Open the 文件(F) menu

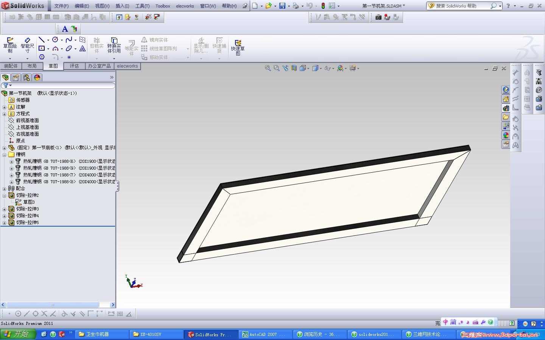click(x=61, y=6)
